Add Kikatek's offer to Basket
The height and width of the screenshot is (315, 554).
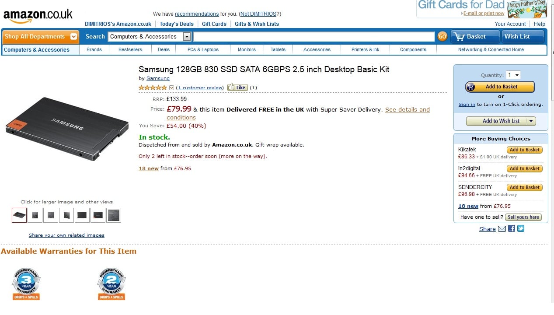tap(524, 150)
